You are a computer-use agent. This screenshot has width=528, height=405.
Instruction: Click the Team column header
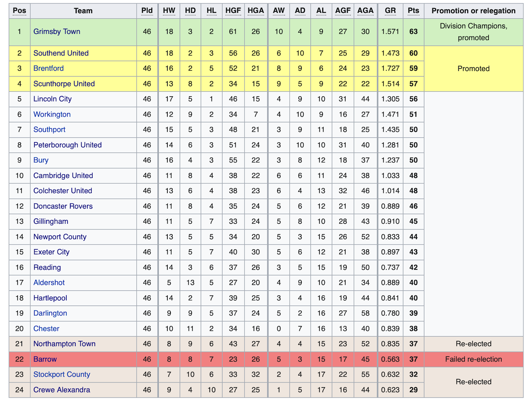pyautogui.click(x=83, y=11)
